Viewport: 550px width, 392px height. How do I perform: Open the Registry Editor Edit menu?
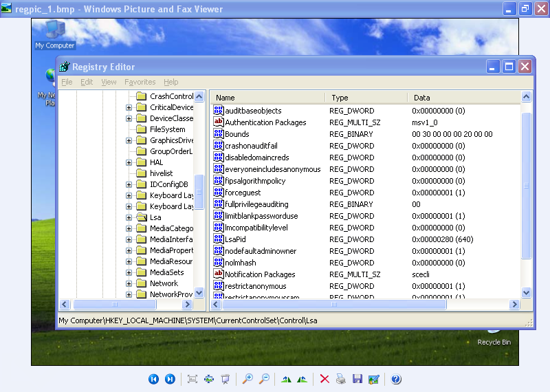[87, 82]
